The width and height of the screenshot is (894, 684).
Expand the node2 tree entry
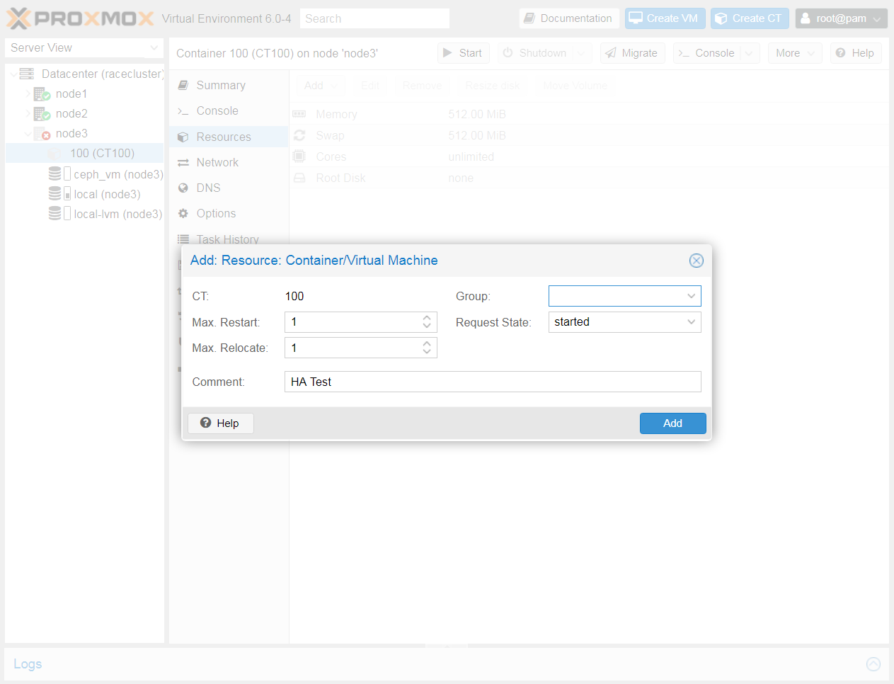(x=28, y=113)
